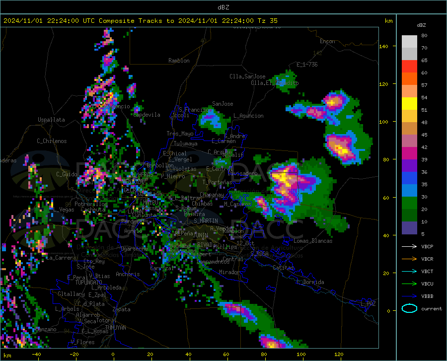Click the 'S_MARTIN' map label
The image size is (447, 361).
206,221
